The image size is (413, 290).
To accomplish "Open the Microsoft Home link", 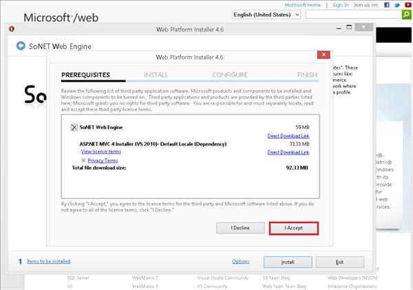I will coord(303,5).
